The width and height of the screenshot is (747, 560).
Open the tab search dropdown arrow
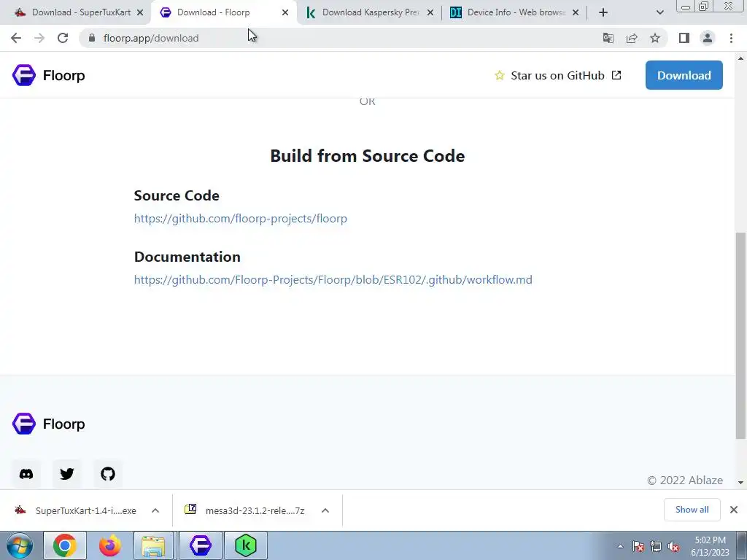coord(659,12)
